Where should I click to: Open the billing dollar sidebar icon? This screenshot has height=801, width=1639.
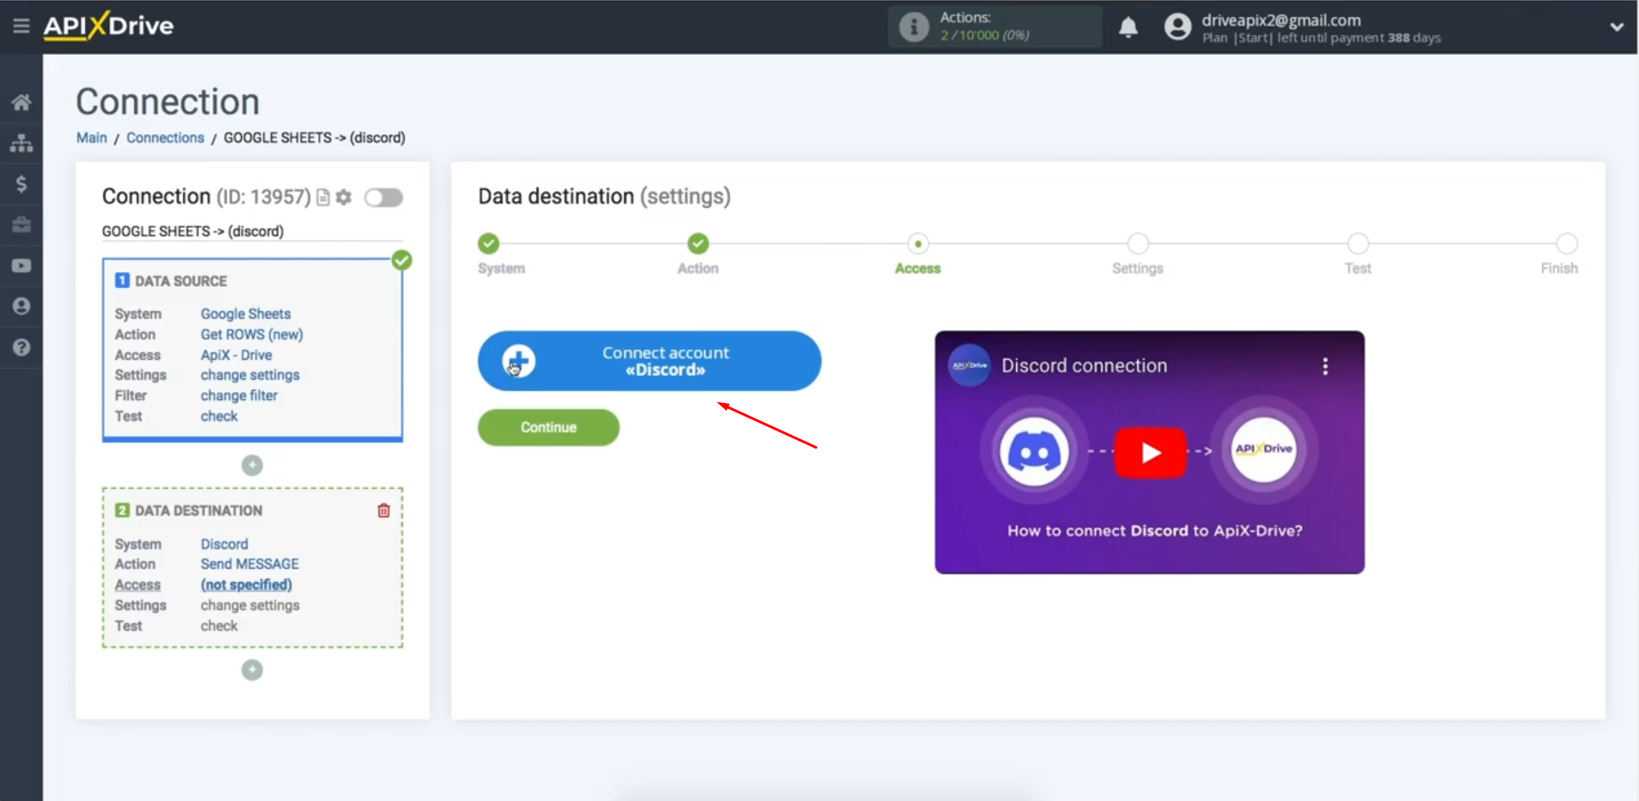tap(21, 183)
